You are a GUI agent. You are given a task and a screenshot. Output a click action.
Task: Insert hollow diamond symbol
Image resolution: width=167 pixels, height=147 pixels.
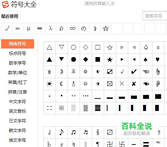coord(86,47)
